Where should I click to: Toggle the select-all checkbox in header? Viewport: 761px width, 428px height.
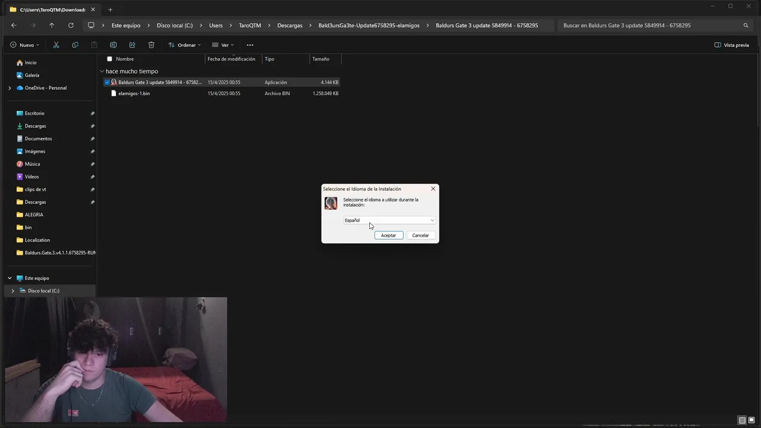(109, 59)
